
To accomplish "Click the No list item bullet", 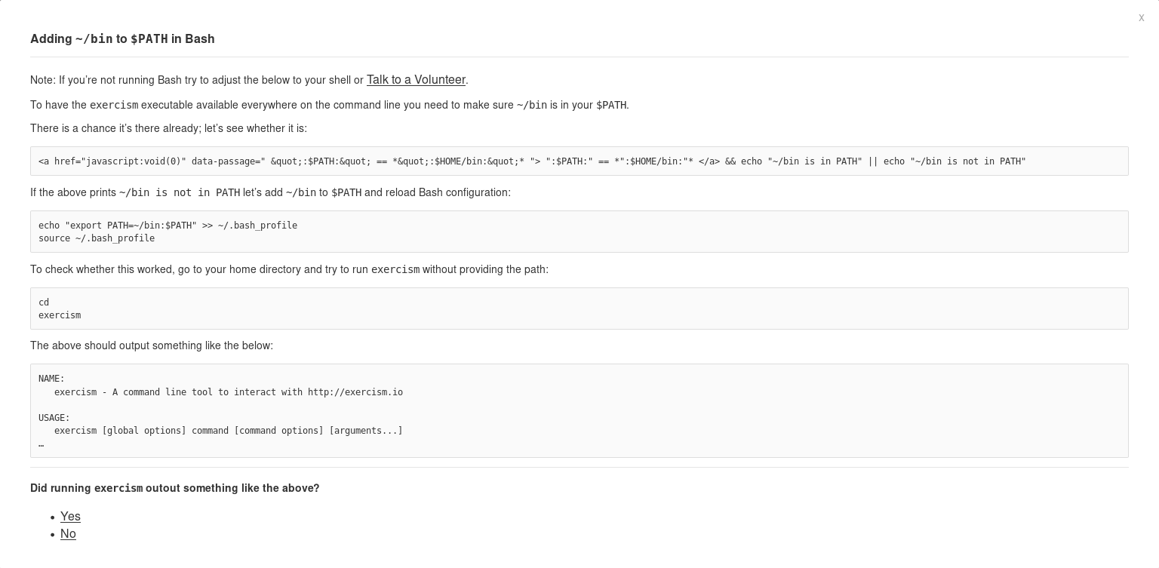I will [x=51, y=536].
